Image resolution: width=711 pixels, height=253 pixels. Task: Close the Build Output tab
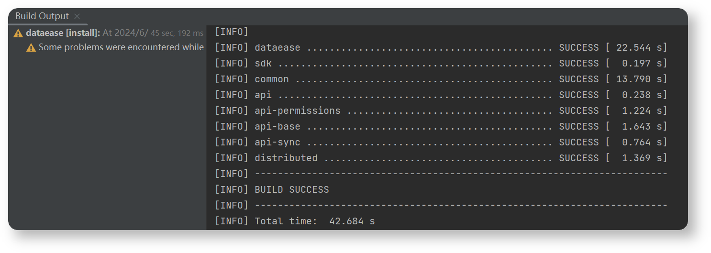click(77, 16)
